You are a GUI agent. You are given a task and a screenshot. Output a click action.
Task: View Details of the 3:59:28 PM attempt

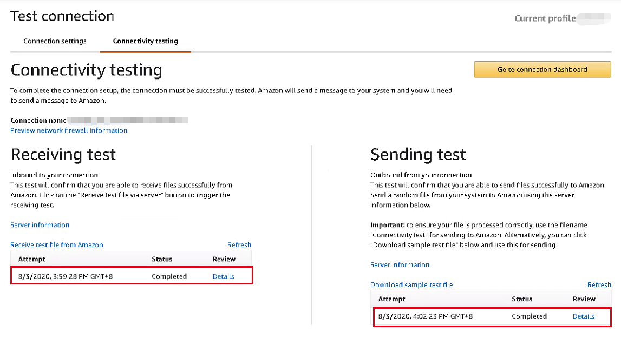224,276
